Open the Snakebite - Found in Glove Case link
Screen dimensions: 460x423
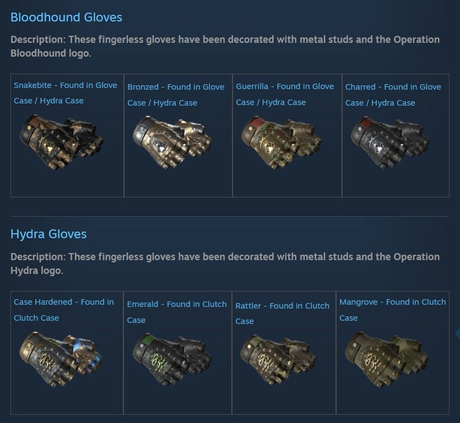click(66, 93)
